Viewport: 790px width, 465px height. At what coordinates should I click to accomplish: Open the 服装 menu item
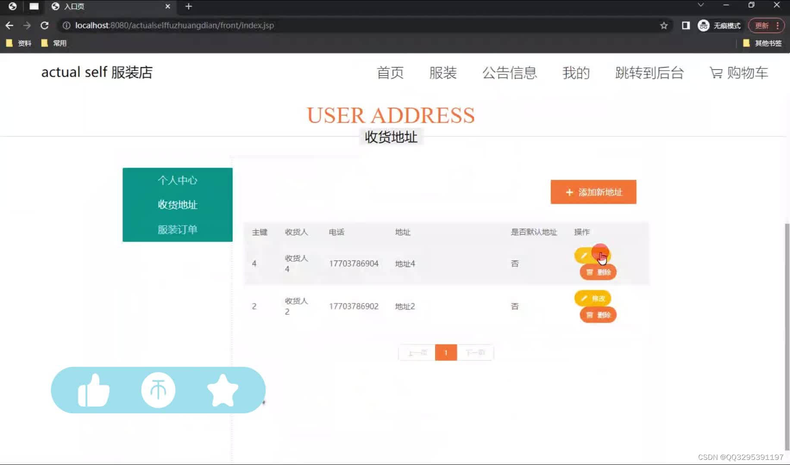pyautogui.click(x=443, y=73)
